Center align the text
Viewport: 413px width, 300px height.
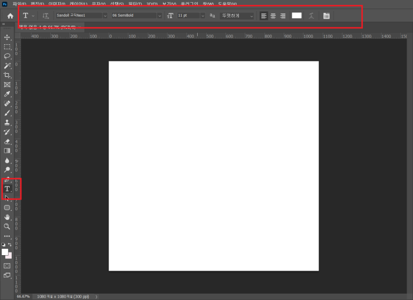[x=273, y=16]
